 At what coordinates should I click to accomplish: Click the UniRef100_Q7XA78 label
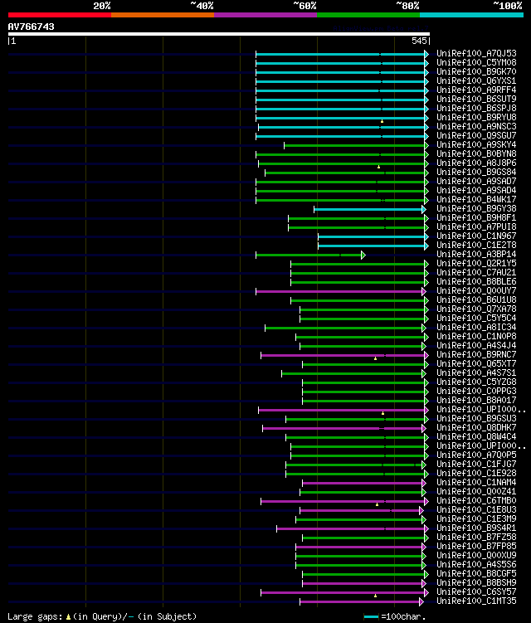click(476, 309)
